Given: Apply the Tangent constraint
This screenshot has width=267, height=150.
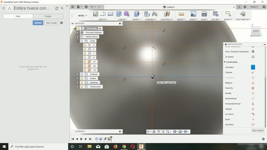Looking at the screenshot, I should point(253,109).
